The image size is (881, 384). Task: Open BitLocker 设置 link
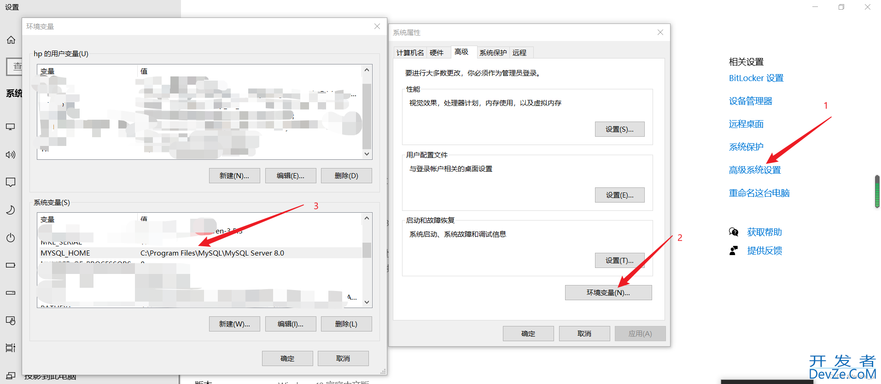coord(756,78)
